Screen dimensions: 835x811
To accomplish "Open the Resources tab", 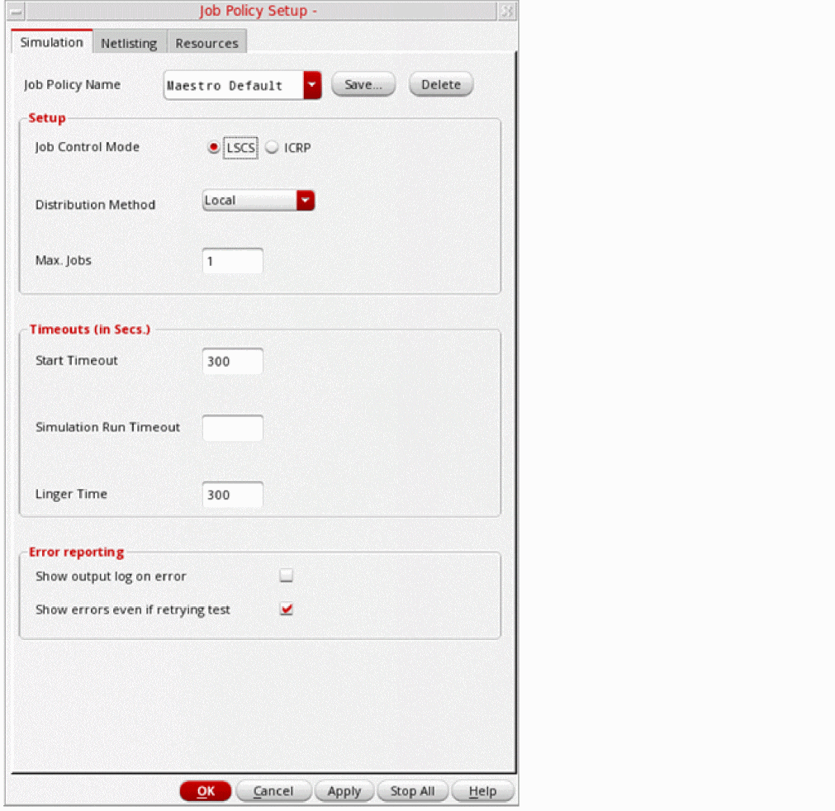I will coord(206,43).
